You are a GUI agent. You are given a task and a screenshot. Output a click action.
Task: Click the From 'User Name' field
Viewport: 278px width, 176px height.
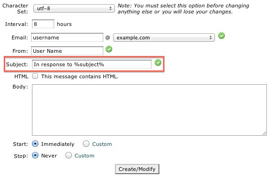click(x=67, y=51)
